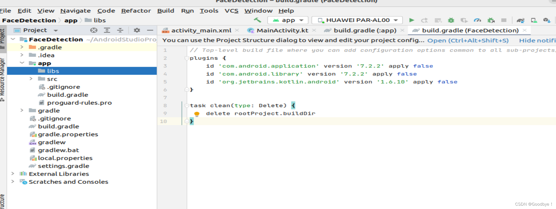Click Apply Changes and Restart Activity icon
This screenshot has width=556, height=209.
pyautogui.click(x=424, y=20)
